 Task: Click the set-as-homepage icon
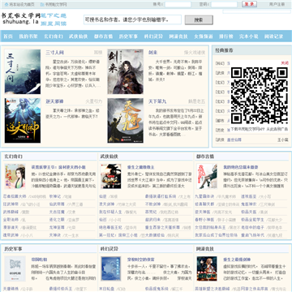coord(6,5)
